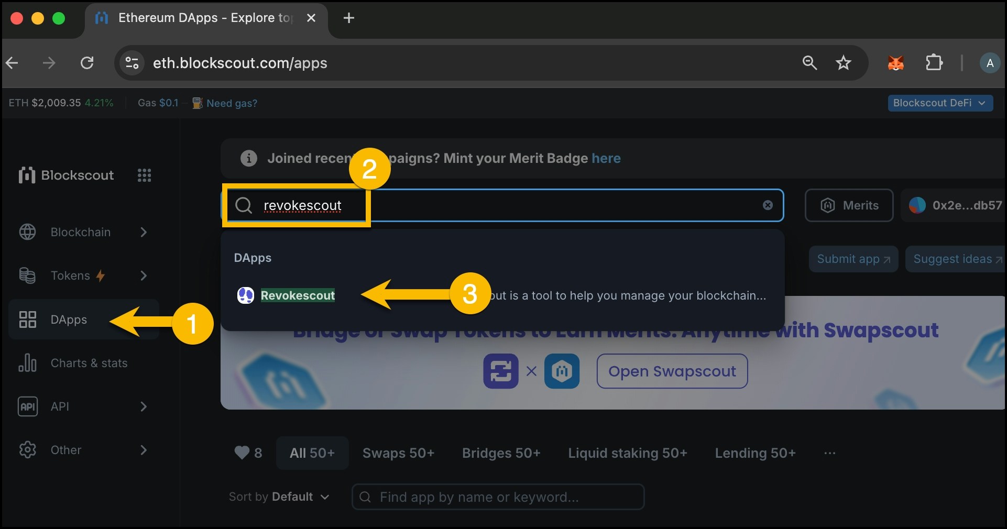Open the Blockscout DeFi dropdown
The image size is (1007, 529).
tap(940, 103)
